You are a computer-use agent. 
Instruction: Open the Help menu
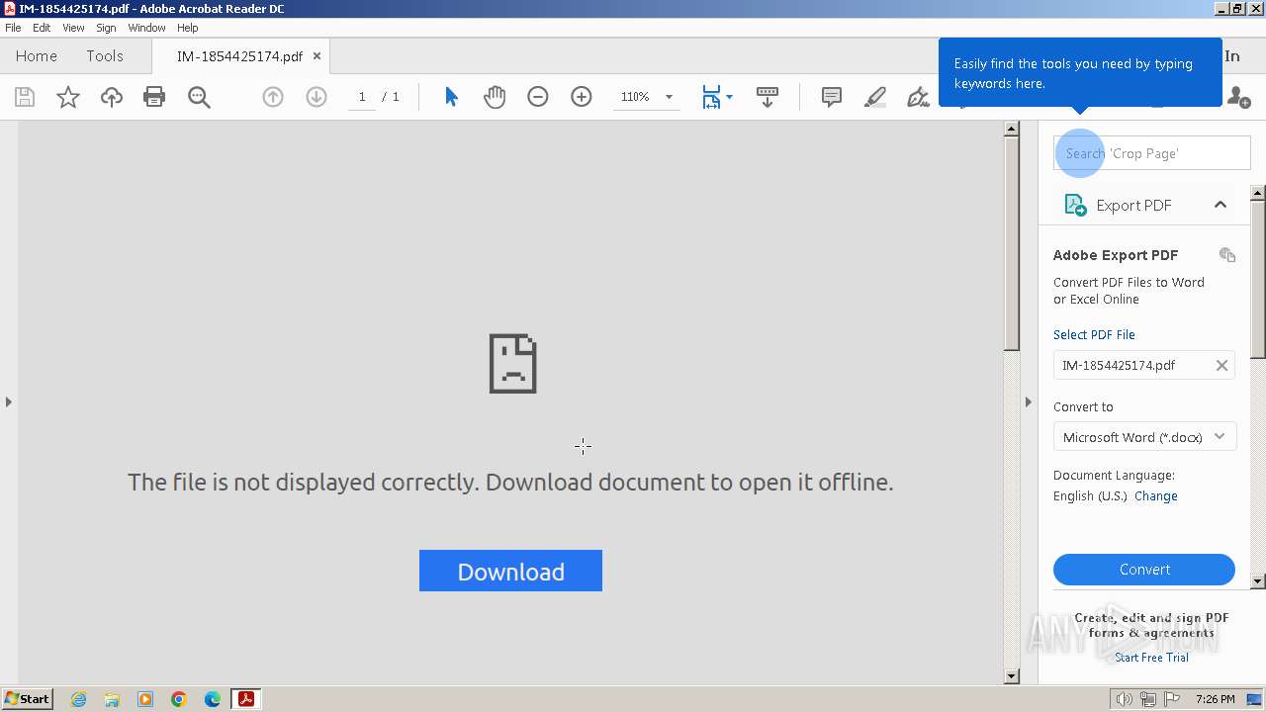point(188,28)
